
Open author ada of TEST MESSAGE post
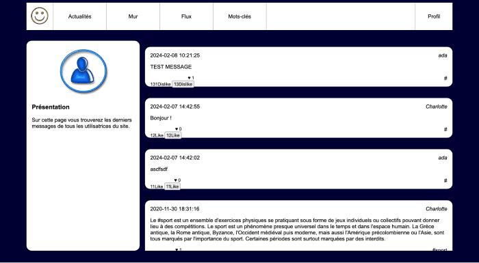443,55
